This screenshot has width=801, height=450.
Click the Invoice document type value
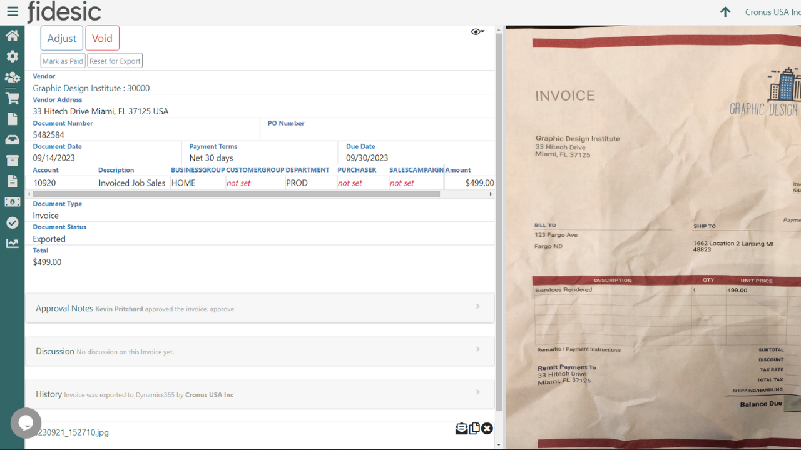46,216
